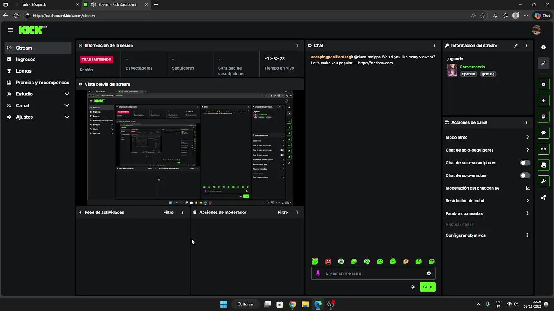Click the purple microphone icon in message box
This screenshot has height=311, width=554.
pos(318,273)
